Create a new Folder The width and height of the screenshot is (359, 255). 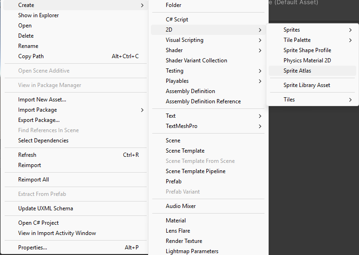(x=208, y=5)
